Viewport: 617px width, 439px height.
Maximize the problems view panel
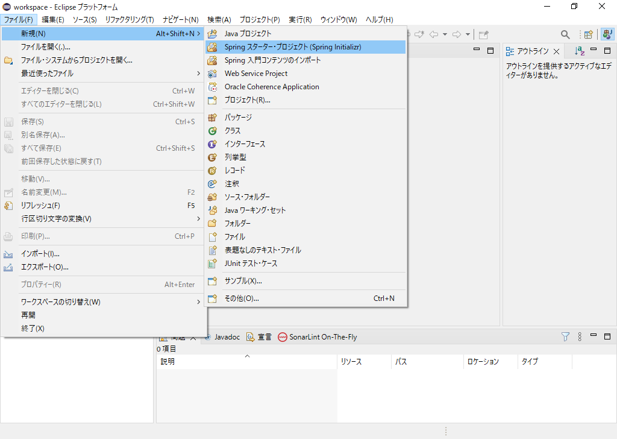607,336
